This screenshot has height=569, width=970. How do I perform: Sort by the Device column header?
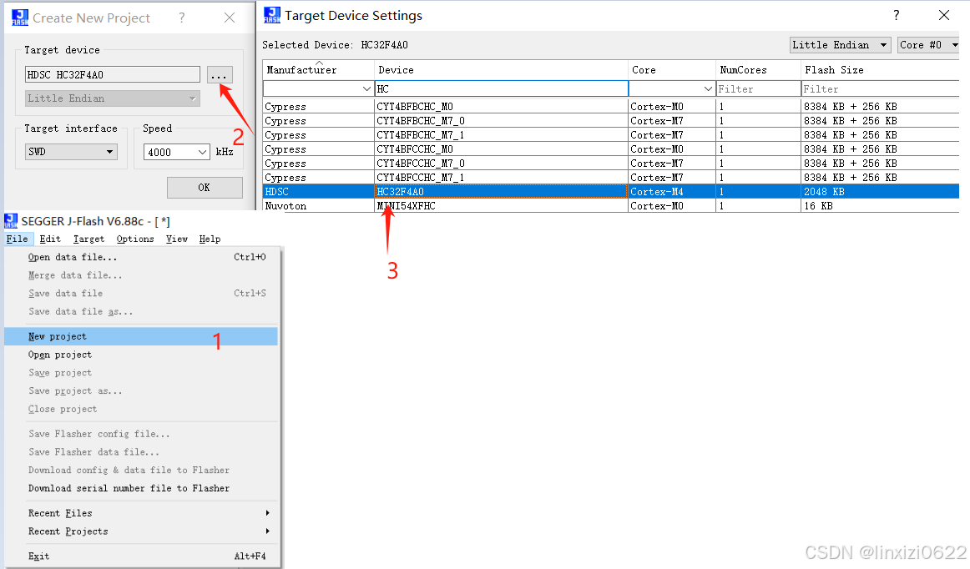[501, 70]
